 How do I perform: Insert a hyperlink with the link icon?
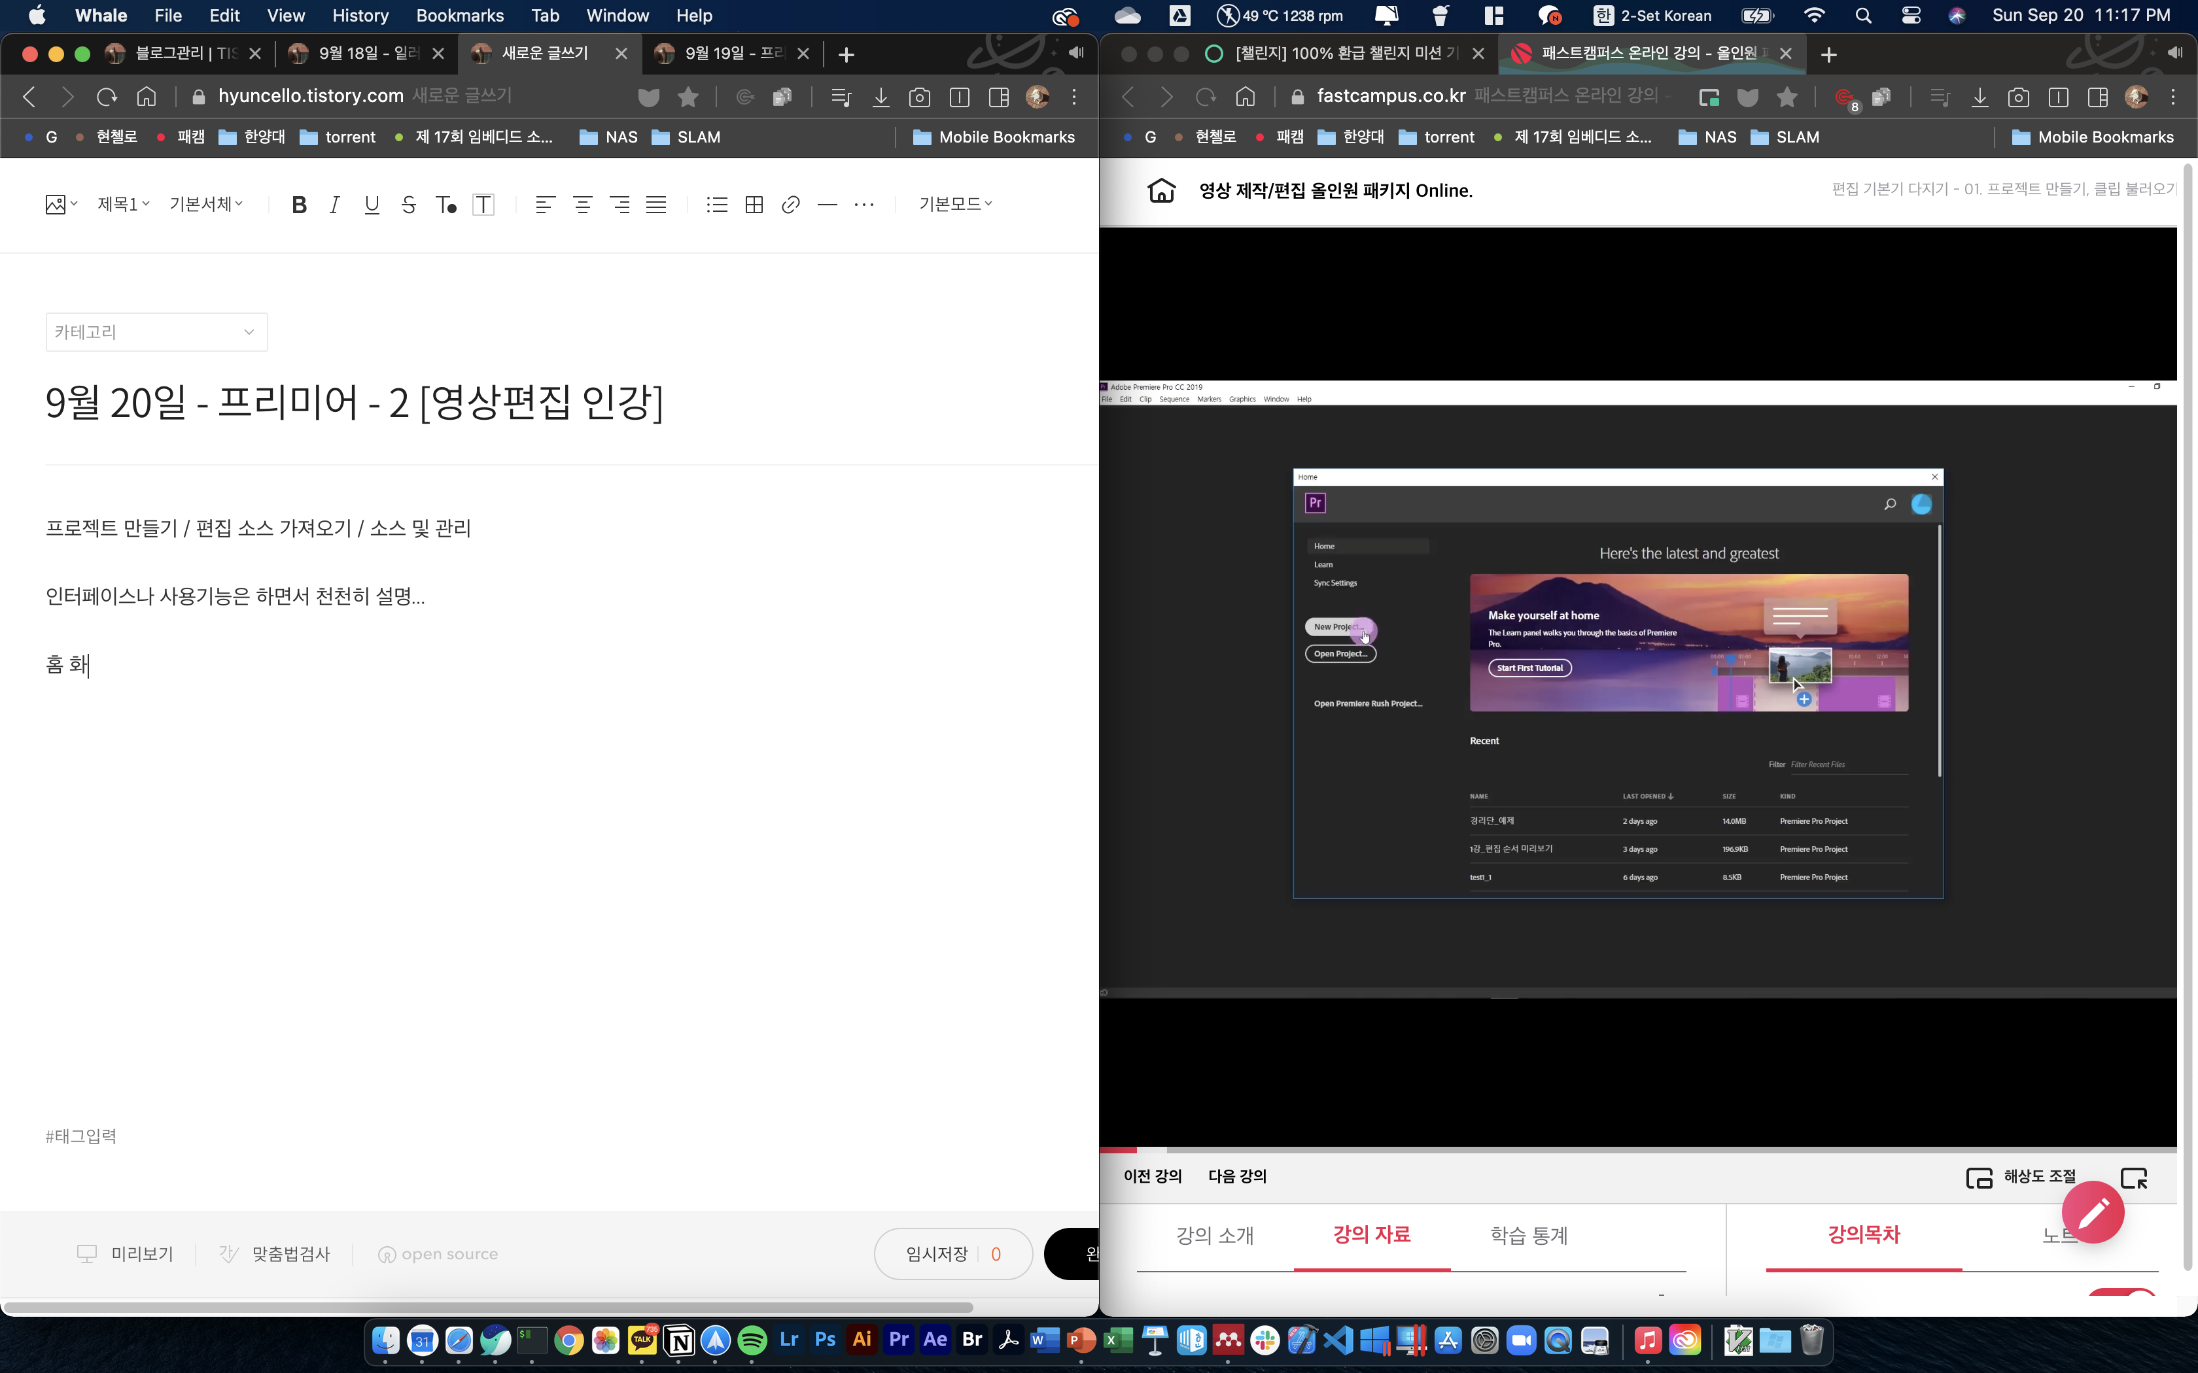coord(790,204)
